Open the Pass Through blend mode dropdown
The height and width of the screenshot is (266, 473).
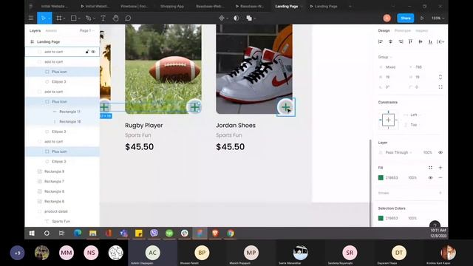(398, 152)
